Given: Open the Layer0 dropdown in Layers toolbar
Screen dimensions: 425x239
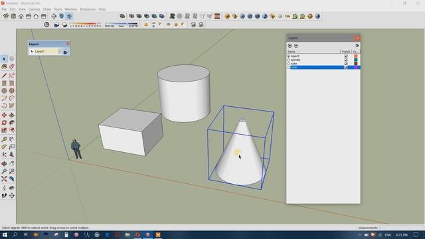Looking at the screenshot, I should coord(60,51).
